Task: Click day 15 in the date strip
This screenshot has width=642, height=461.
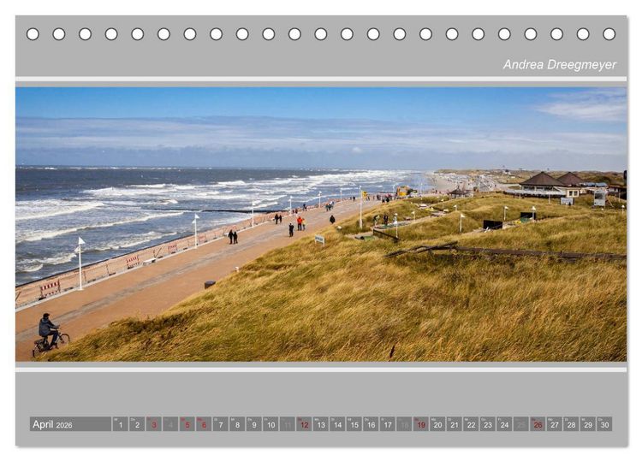Action: click(354, 424)
